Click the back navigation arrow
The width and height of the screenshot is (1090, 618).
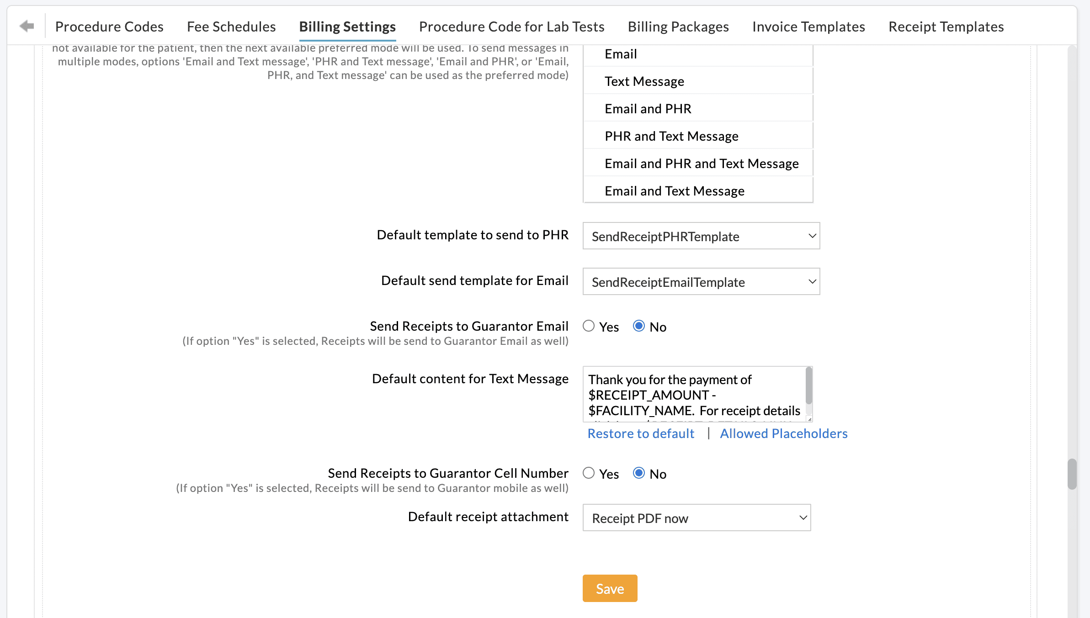point(26,26)
